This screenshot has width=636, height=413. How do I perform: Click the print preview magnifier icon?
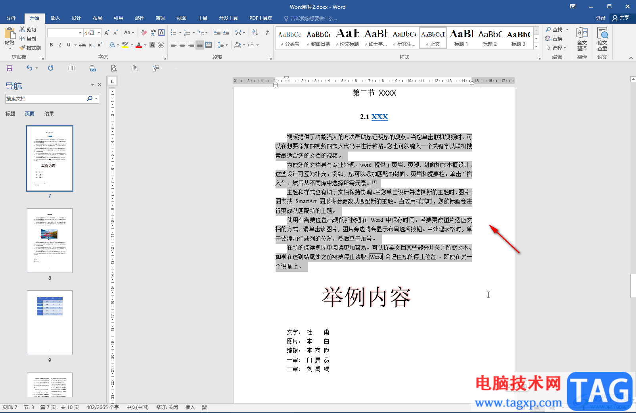pyautogui.click(x=114, y=68)
